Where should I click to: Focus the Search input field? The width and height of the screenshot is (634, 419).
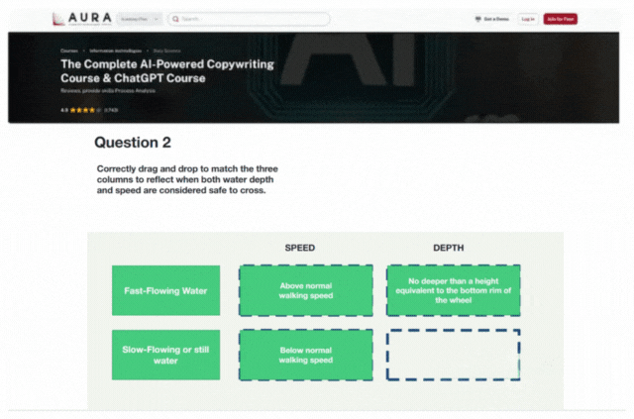coord(253,19)
